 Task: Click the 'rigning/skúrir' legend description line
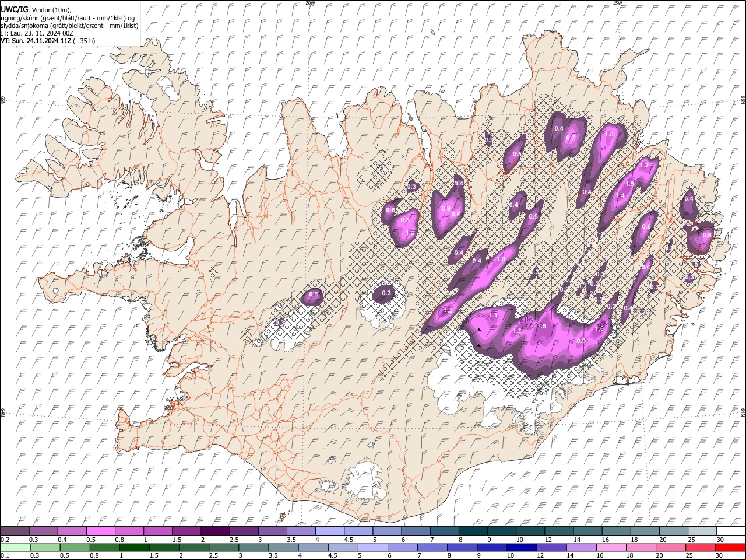68,18
